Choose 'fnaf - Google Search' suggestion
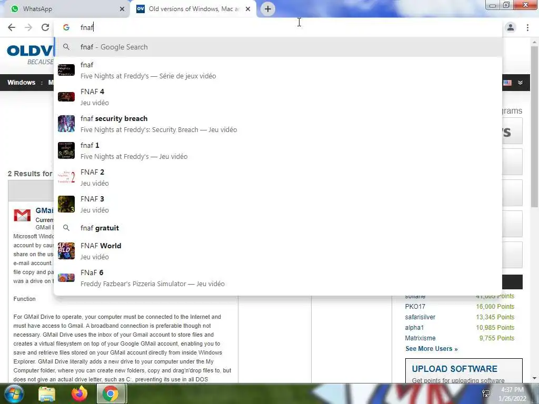Screen dimensions: 539x404 click(278, 47)
